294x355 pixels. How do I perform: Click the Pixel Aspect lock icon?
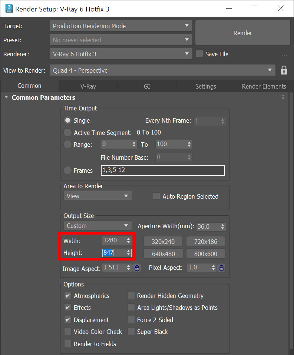click(221, 268)
